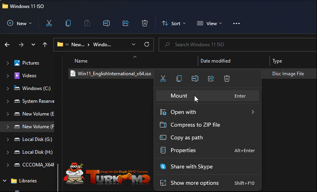Click the Disc Image File type cell
317x192 pixels.
[x=288, y=74]
